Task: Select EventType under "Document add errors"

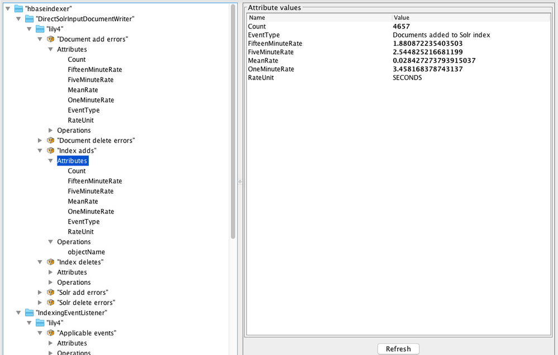Action: point(84,110)
